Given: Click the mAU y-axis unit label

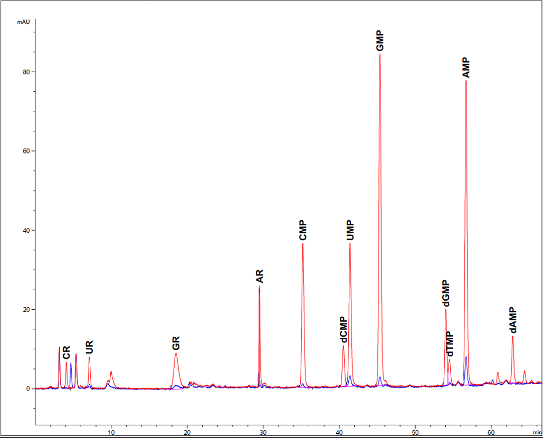Looking at the screenshot, I should coord(23,22).
